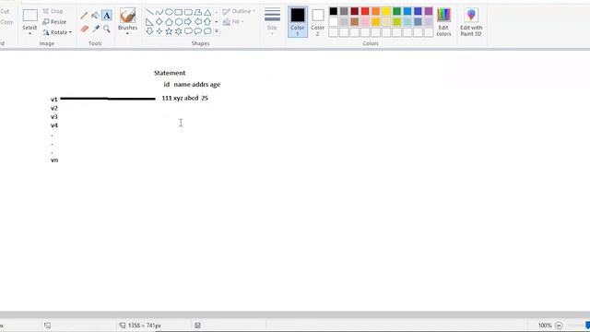The width and height of the screenshot is (590, 332).
Task: Click the 'Statement' text on canvas
Action: [170, 73]
